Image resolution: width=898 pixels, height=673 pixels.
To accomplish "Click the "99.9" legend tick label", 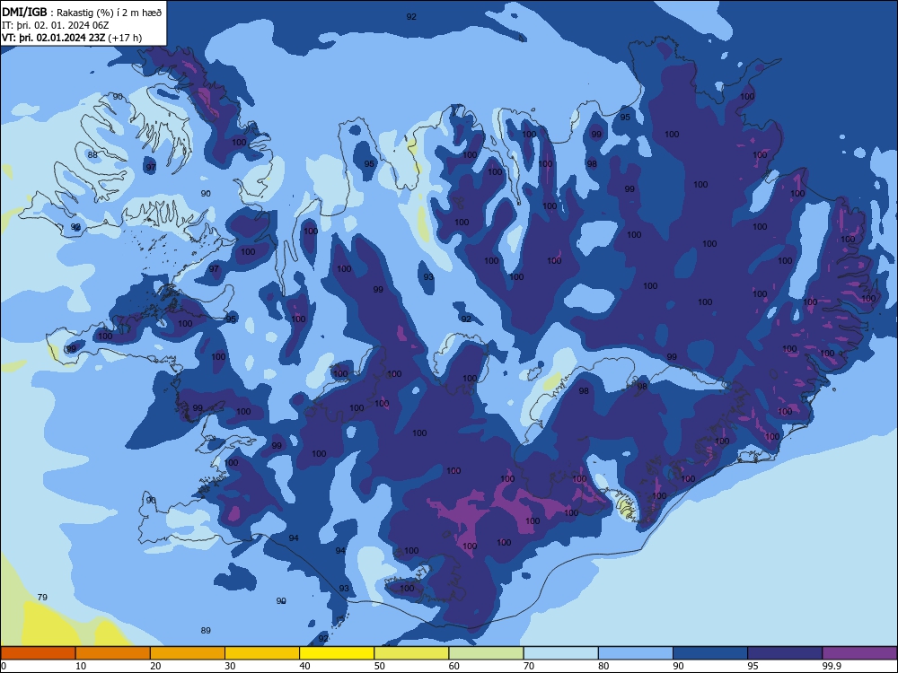I will click(832, 666).
